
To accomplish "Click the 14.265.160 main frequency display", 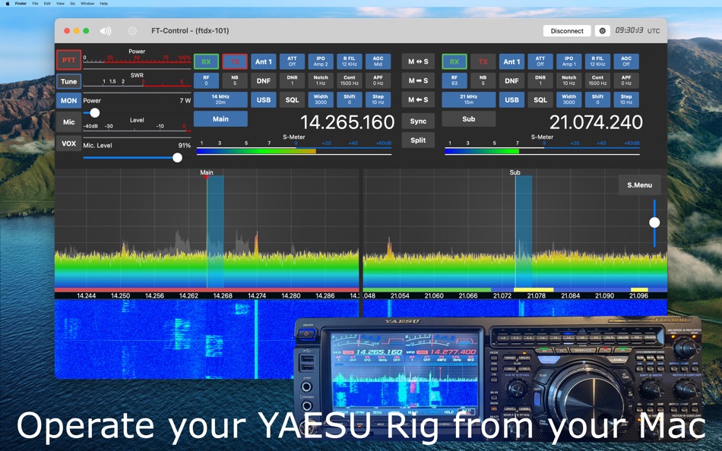I will [x=347, y=122].
